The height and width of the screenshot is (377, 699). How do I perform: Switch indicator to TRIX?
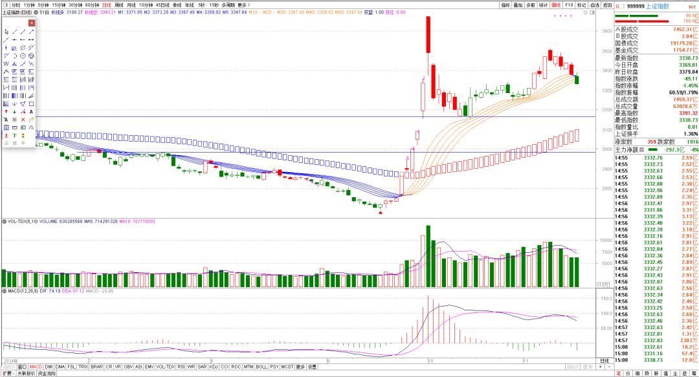(x=83, y=367)
